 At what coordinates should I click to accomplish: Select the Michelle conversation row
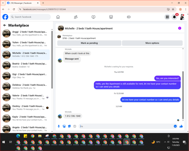coord(26,55)
